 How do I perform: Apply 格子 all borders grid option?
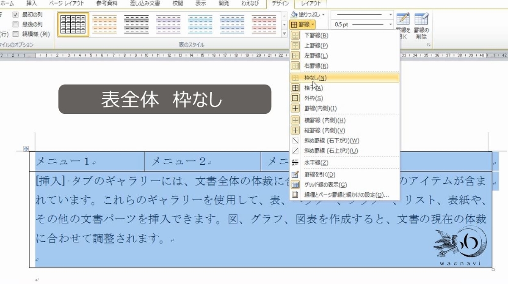(x=344, y=88)
